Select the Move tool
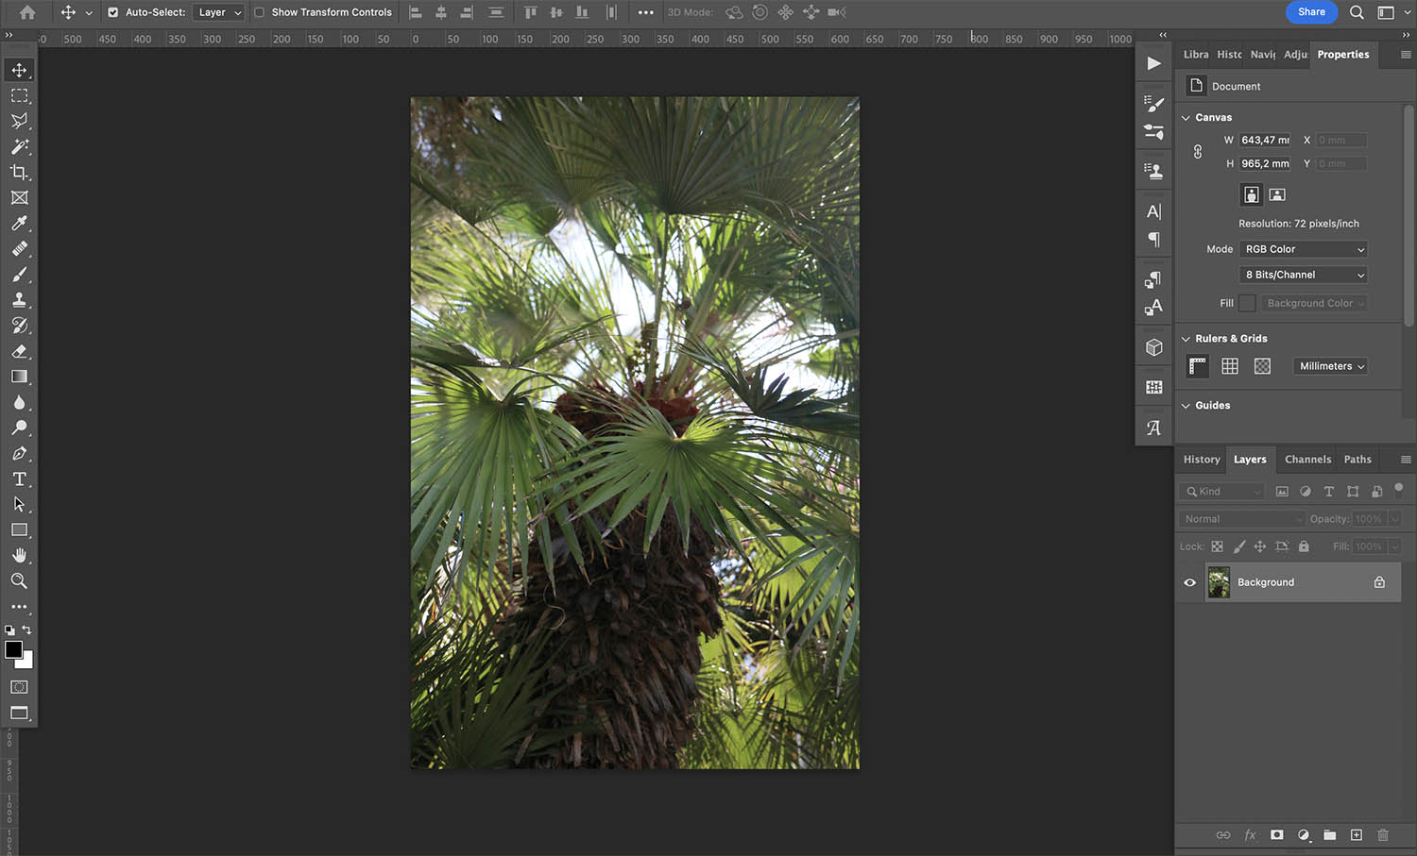The height and width of the screenshot is (856, 1417). click(19, 69)
